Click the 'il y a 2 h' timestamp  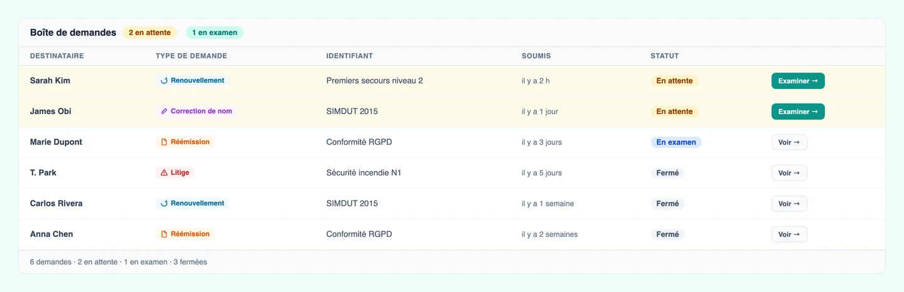pyautogui.click(x=535, y=81)
